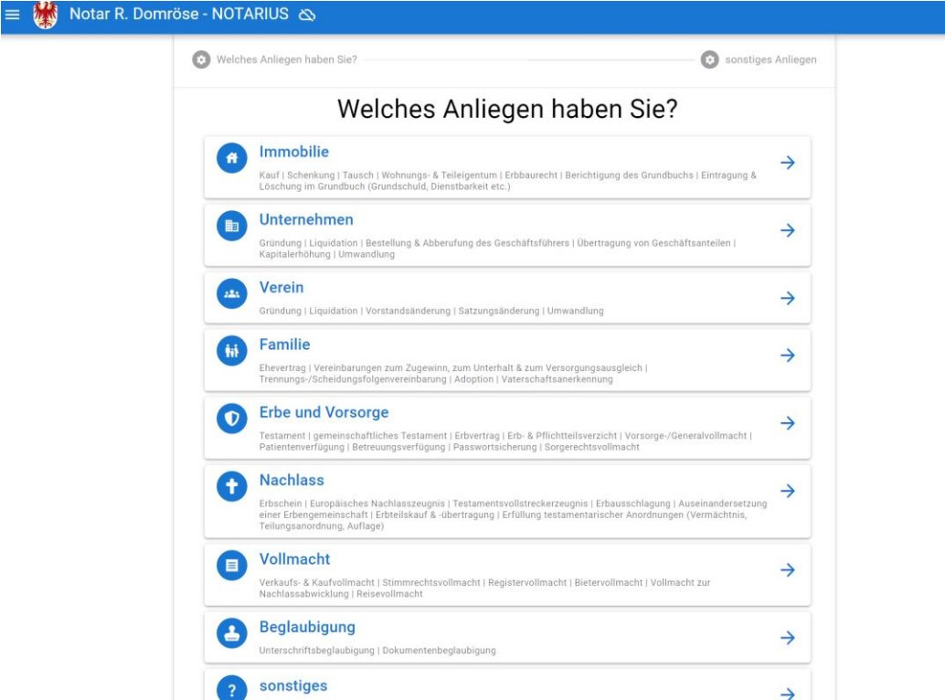The width and height of the screenshot is (945, 700).
Task: Select the 'sonstiges Anliegen' stepper step
Action: [x=759, y=60]
